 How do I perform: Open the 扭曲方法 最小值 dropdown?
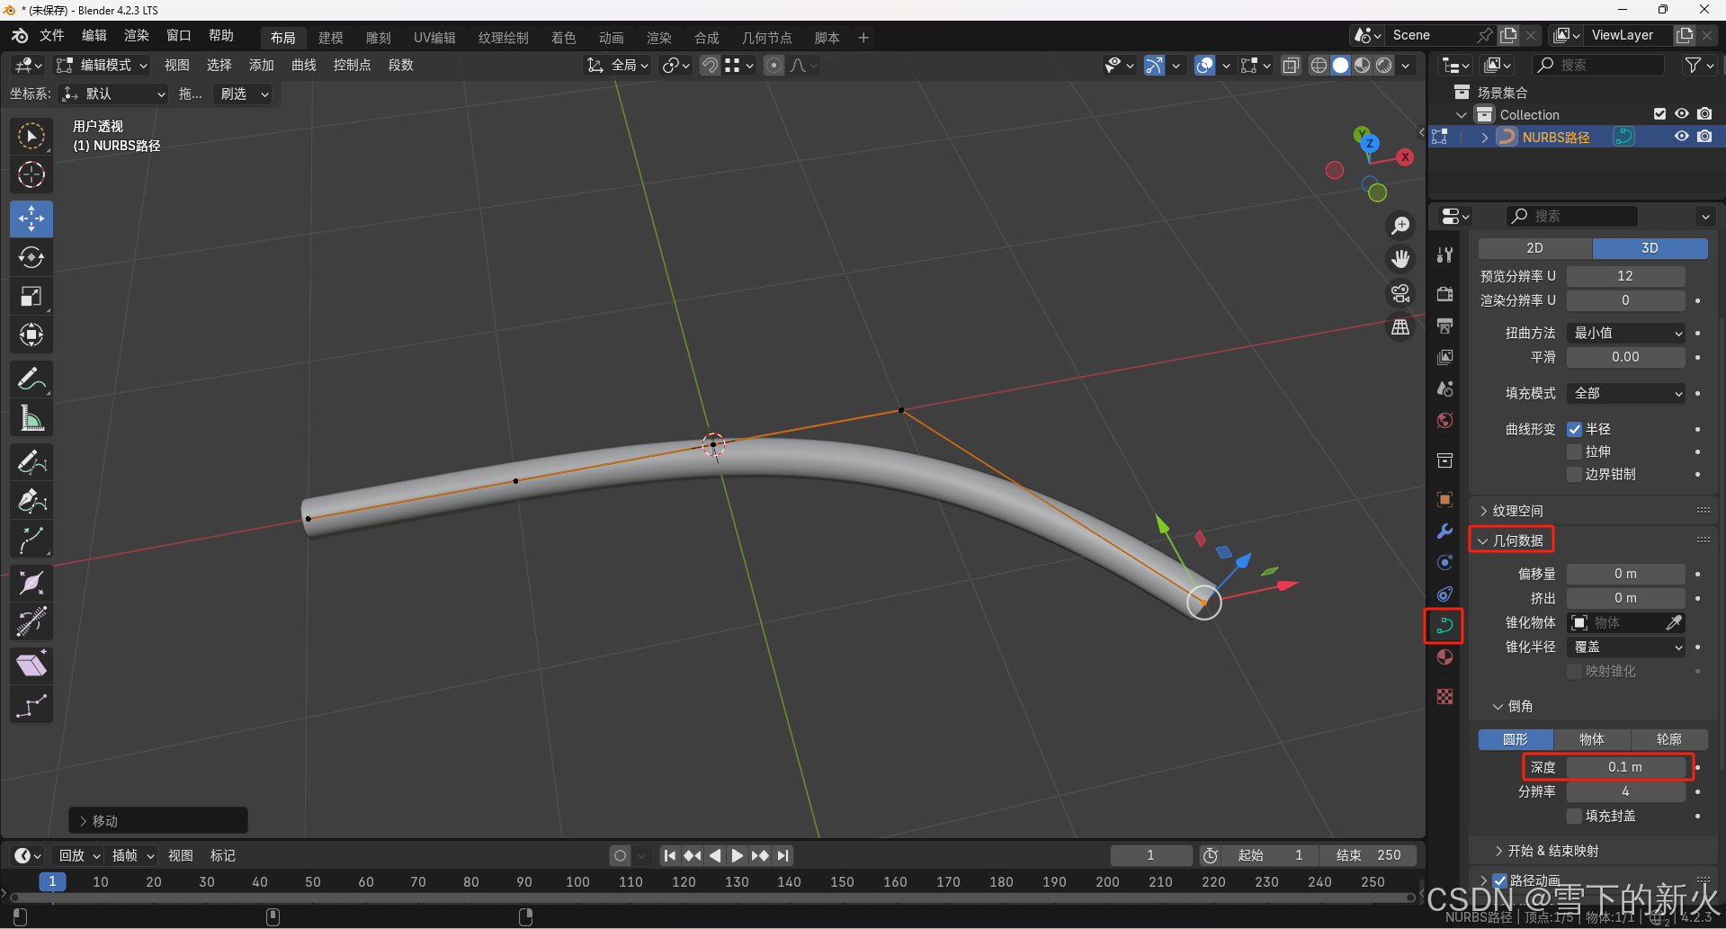click(x=1625, y=333)
